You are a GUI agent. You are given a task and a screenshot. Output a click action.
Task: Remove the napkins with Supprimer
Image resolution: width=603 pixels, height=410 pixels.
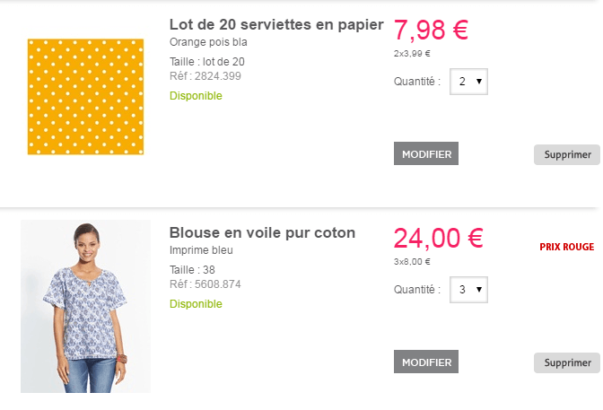(567, 154)
